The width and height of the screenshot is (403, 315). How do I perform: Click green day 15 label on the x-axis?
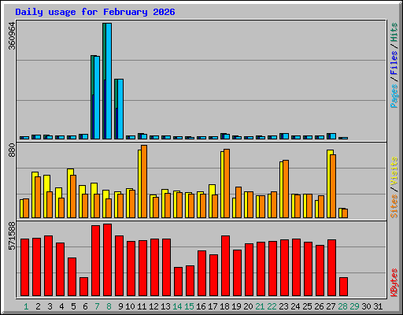(189, 306)
